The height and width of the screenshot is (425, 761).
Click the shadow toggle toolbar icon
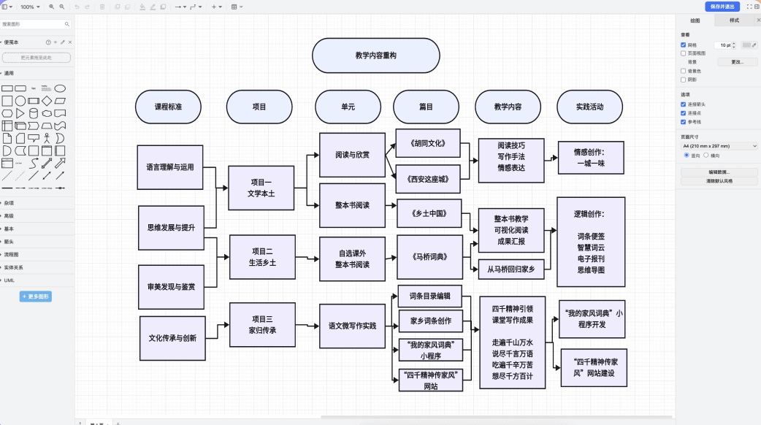tap(163, 7)
